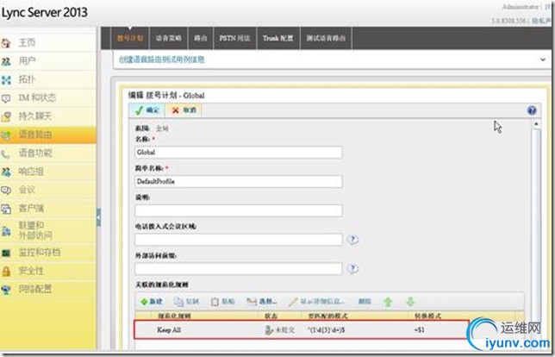Select the 客户端 clients icon
The height and width of the screenshot is (357, 555).
6,209
